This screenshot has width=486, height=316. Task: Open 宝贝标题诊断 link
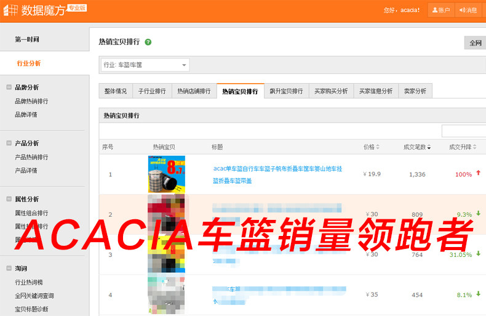31,309
